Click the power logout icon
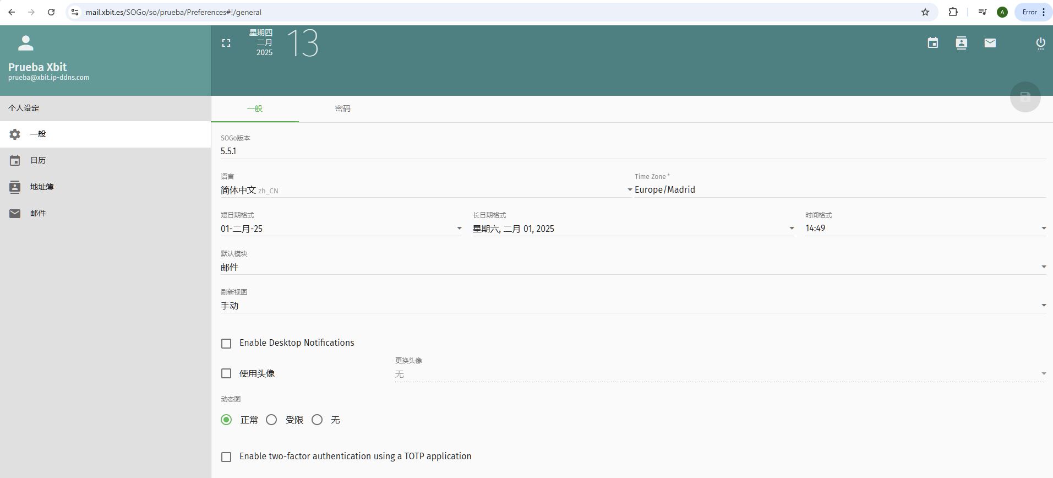The width and height of the screenshot is (1053, 478). [x=1040, y=43]
